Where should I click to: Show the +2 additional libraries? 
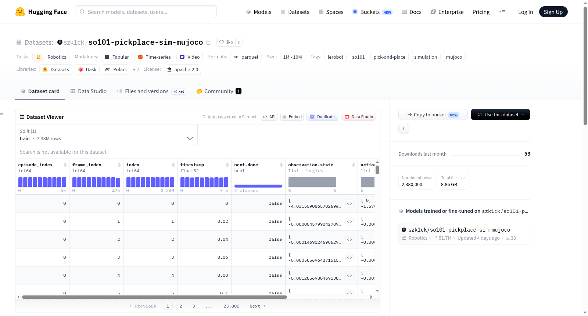click(x=136, y=69)
